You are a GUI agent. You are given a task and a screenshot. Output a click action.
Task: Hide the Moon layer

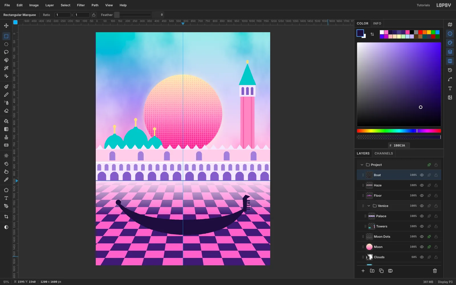422,247
